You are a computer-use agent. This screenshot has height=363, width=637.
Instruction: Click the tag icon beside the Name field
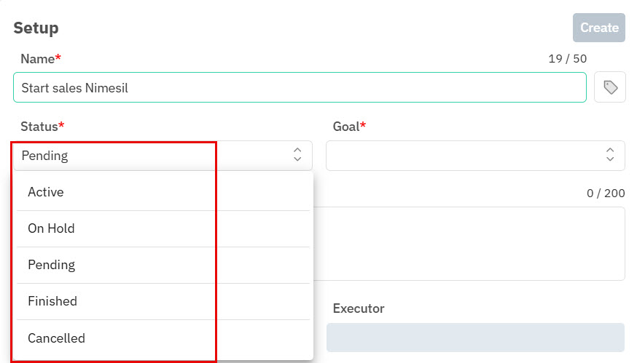pos(610,87)
